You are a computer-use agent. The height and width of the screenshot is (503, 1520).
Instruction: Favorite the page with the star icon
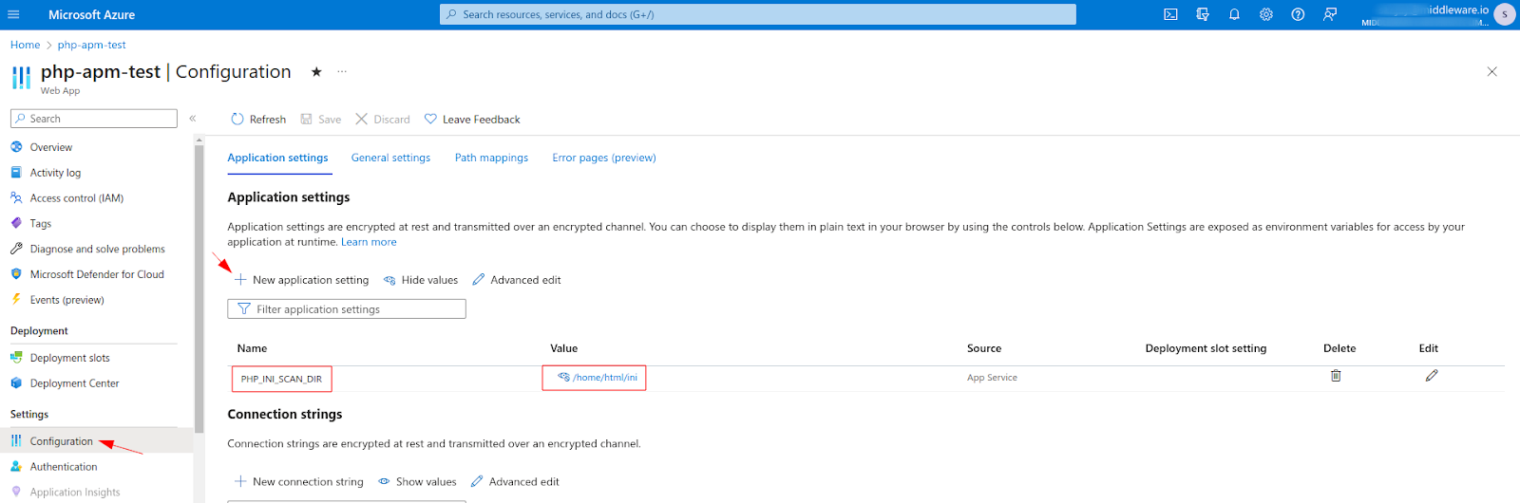point(316,72)
